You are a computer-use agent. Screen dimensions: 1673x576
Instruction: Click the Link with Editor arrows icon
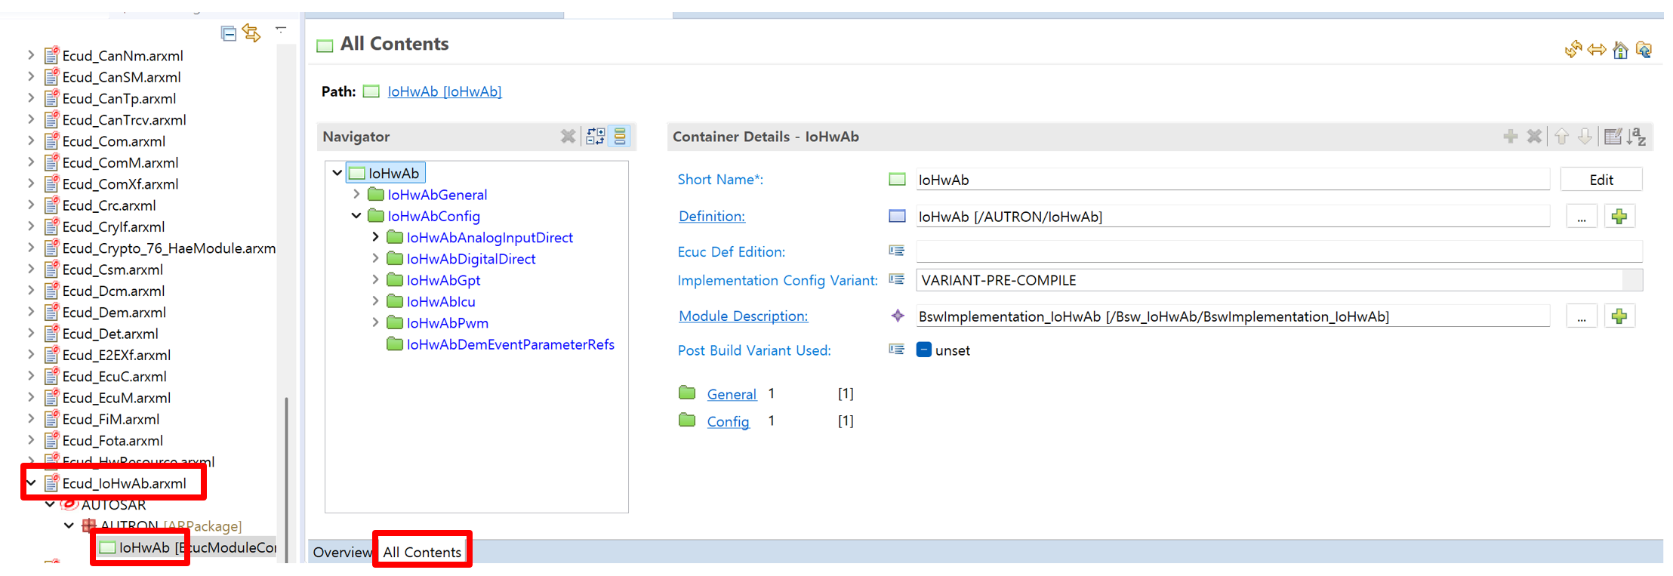tap(251, 34)
